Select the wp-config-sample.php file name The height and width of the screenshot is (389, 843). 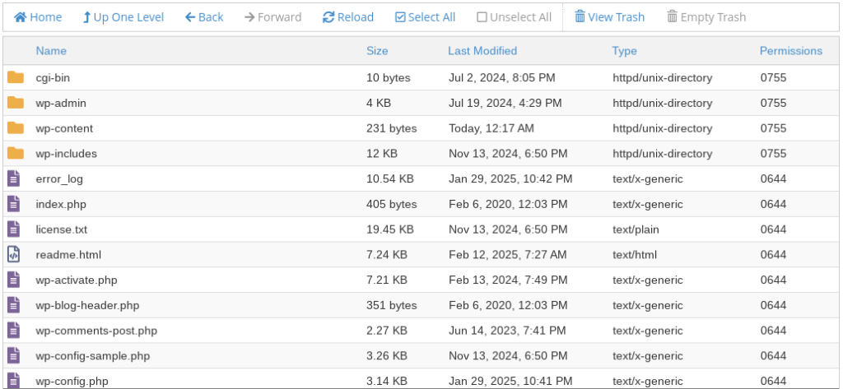point(93,355)
